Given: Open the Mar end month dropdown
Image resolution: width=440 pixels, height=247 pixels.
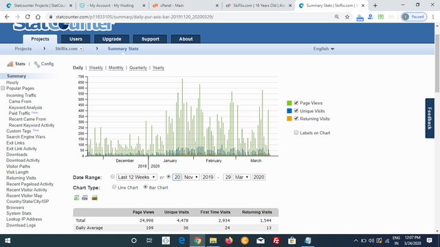Looking at the screenshot, I should pos(242,177).
